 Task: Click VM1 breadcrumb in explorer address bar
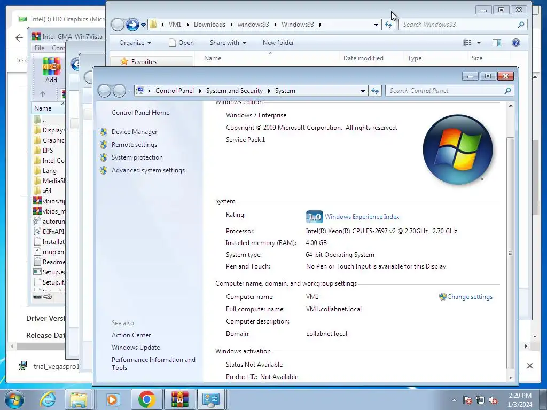[x=175, y=25]
